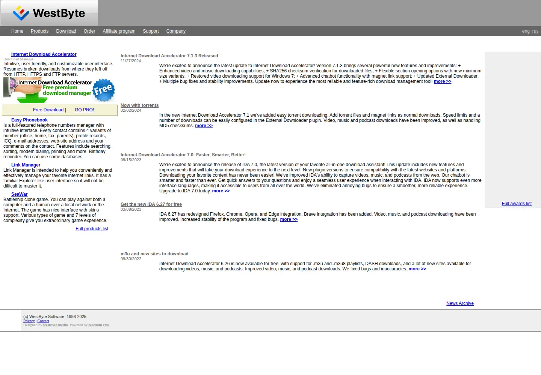Select the 02/02/2024 news date
This screenshot has width=541, height=375.
coord(131,110)
